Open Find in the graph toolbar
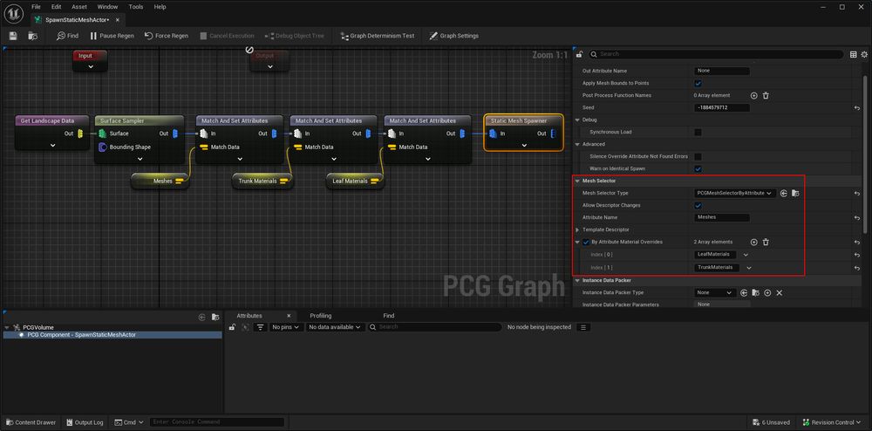 [x=67, y=36]
